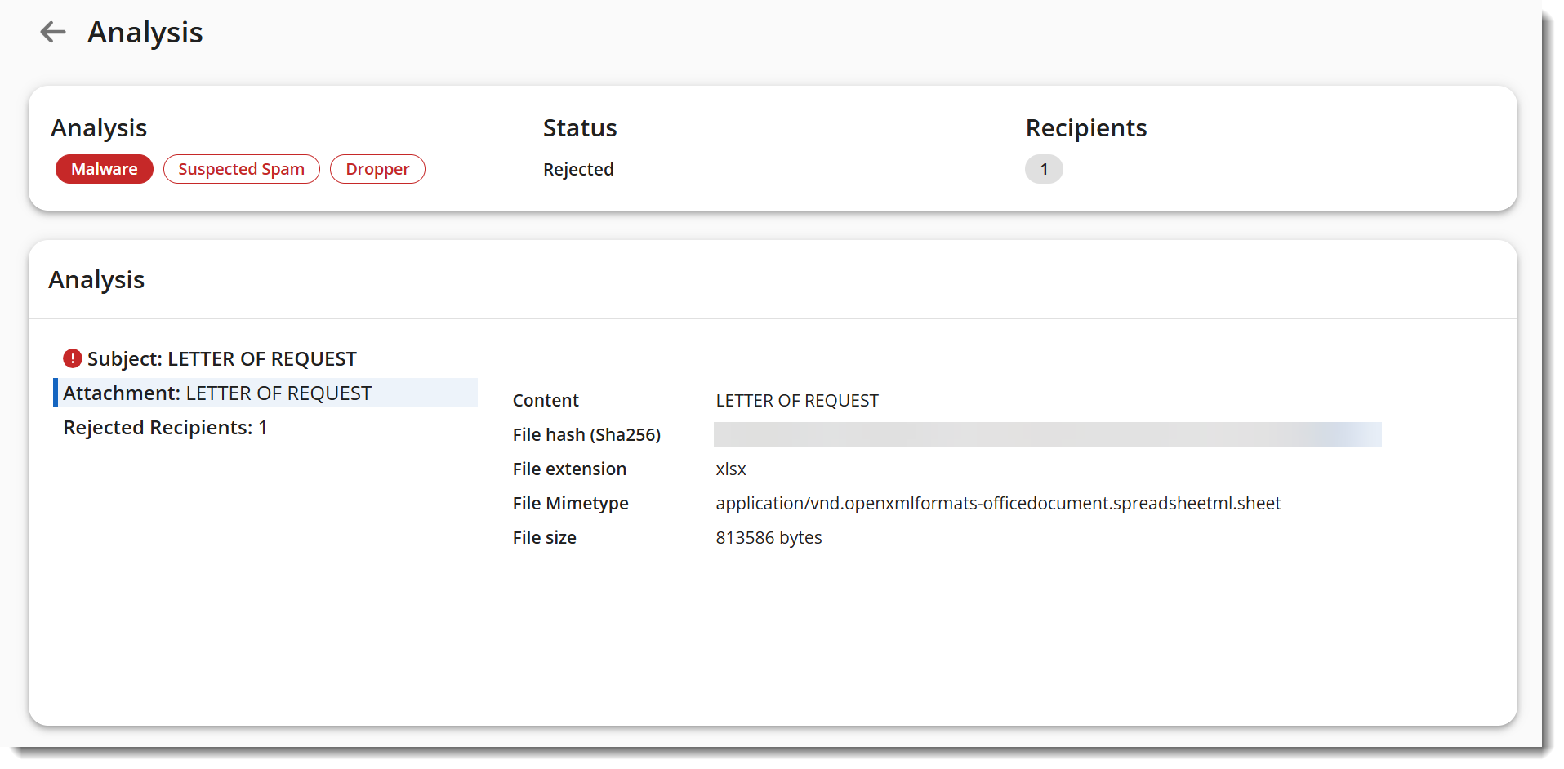
Task: Click the back arrow icon
Action: 53,32
